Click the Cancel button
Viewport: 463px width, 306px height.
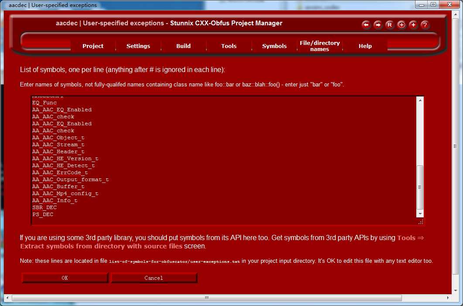tap(154, 278)
